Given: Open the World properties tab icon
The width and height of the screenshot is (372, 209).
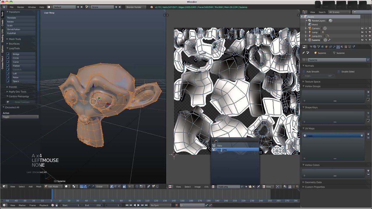Looking at the screenshot, I should (323, 47).
